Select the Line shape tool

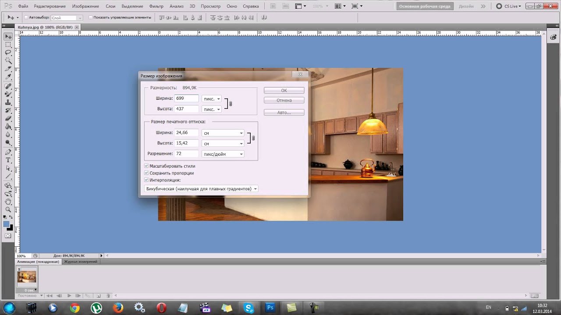(8, 176)
